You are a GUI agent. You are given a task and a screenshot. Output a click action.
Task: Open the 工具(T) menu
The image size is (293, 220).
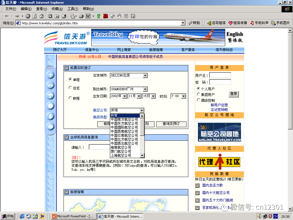[x=73, y=9]
